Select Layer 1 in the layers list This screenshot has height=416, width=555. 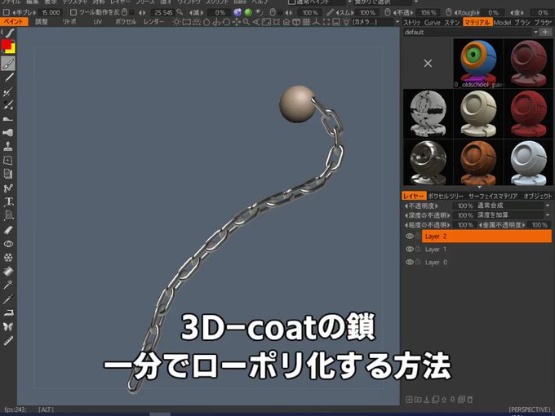click(486, 249)
